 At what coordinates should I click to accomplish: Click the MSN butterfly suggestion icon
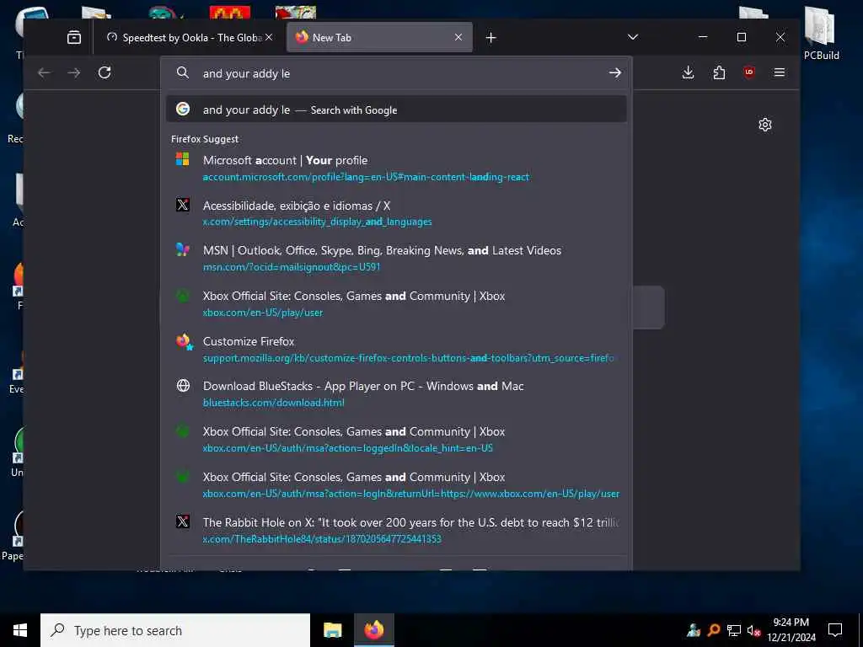coord(183,249)
